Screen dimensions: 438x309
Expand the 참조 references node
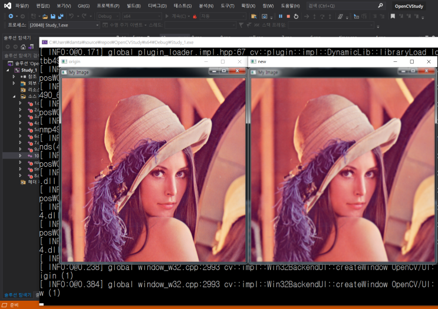14,76
